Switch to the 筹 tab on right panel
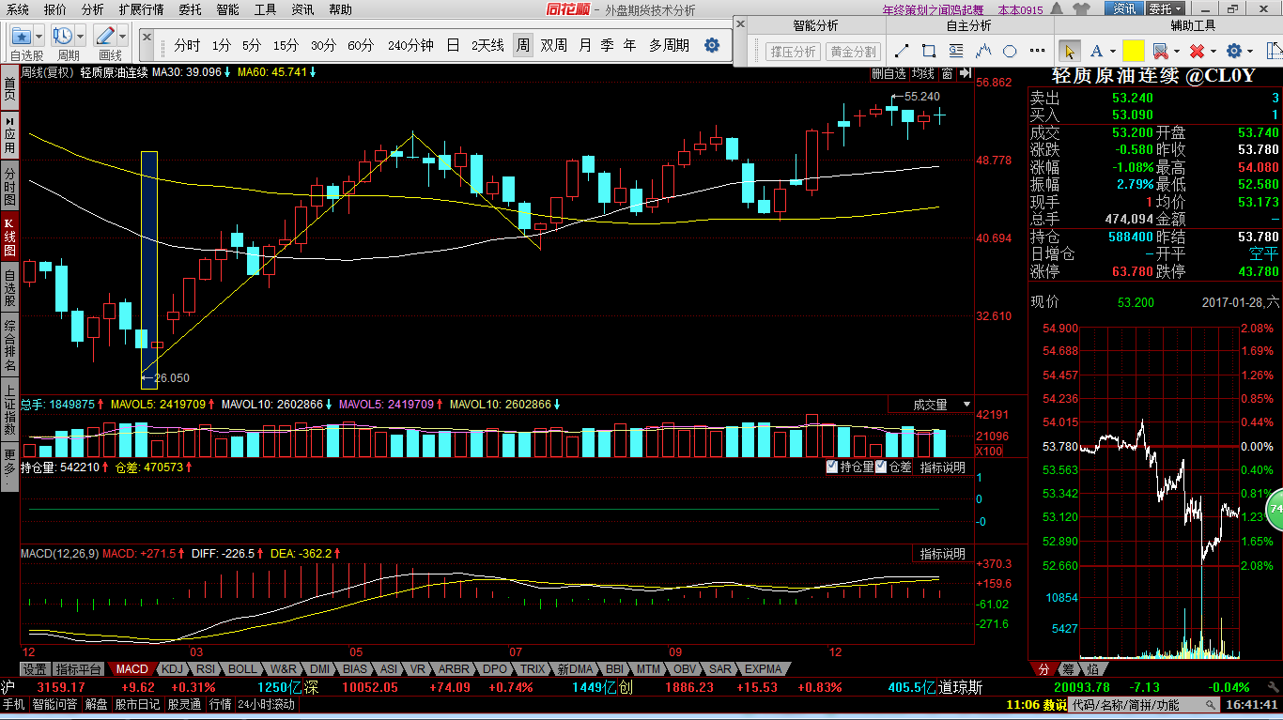The image size is (1283, 720). tap(1068, 669)
